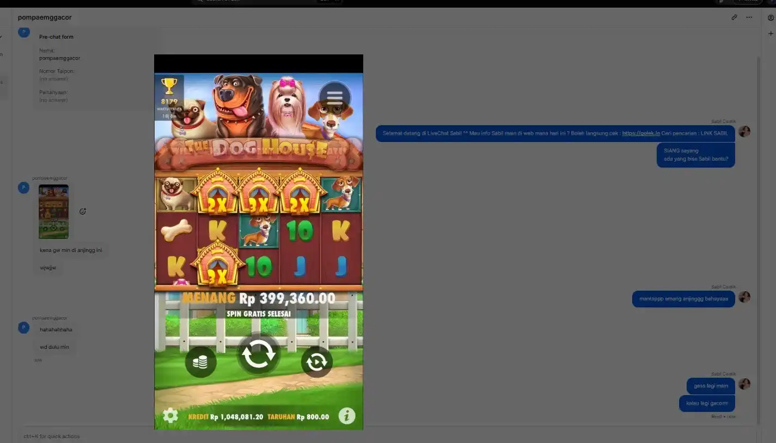Select the reply "mantappp emang anjinggg bahayaaa"
The image size is (776, 443).
(683, 299)
